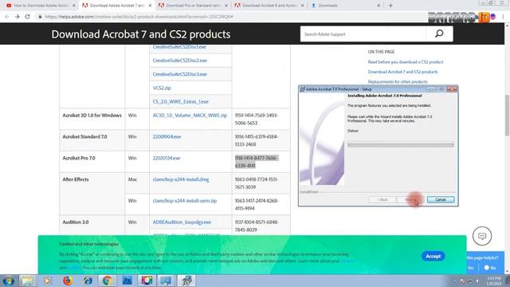
Task: Click the site padlock icon in the address bar
Action: (40, 16)
